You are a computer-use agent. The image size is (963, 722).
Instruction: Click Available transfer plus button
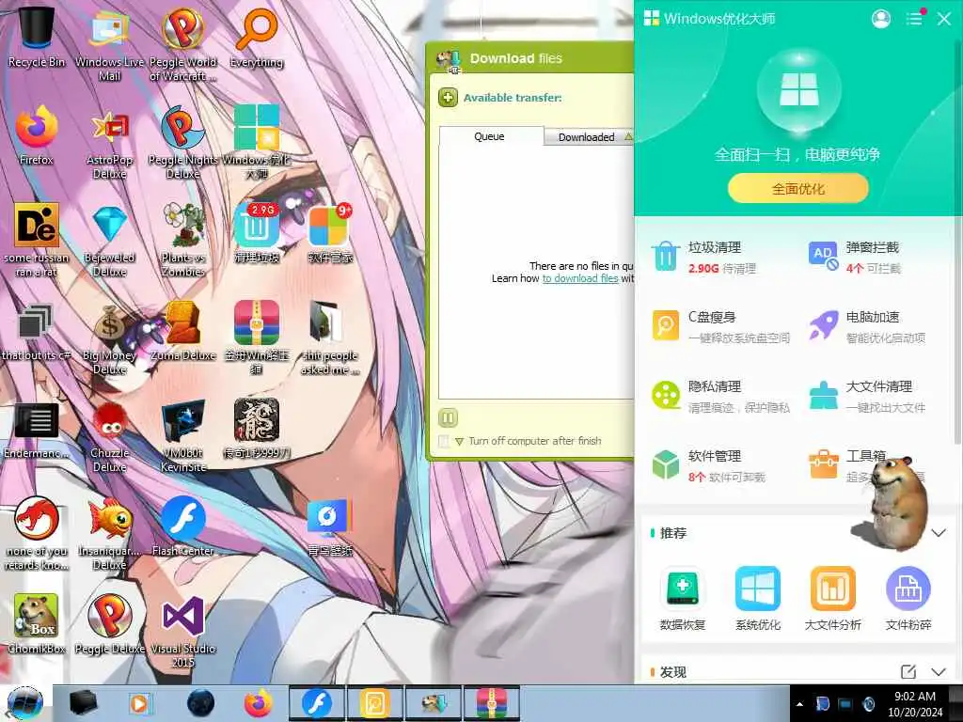pyautogui.click(x=448, y=97)
